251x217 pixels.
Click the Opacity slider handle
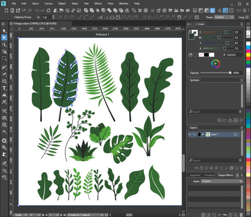(230, 73)
